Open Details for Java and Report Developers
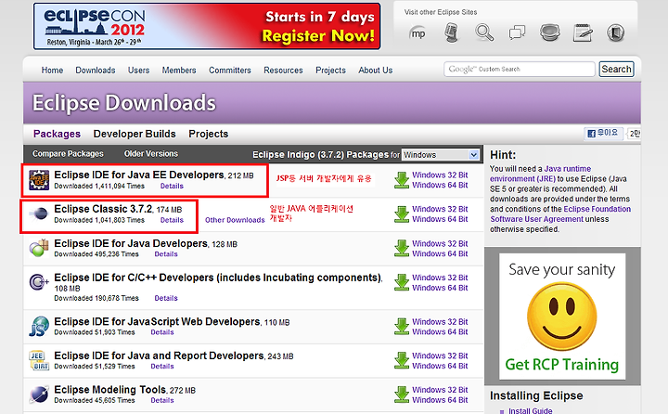The width and height of the screenshot is (668, 414). 161,367
